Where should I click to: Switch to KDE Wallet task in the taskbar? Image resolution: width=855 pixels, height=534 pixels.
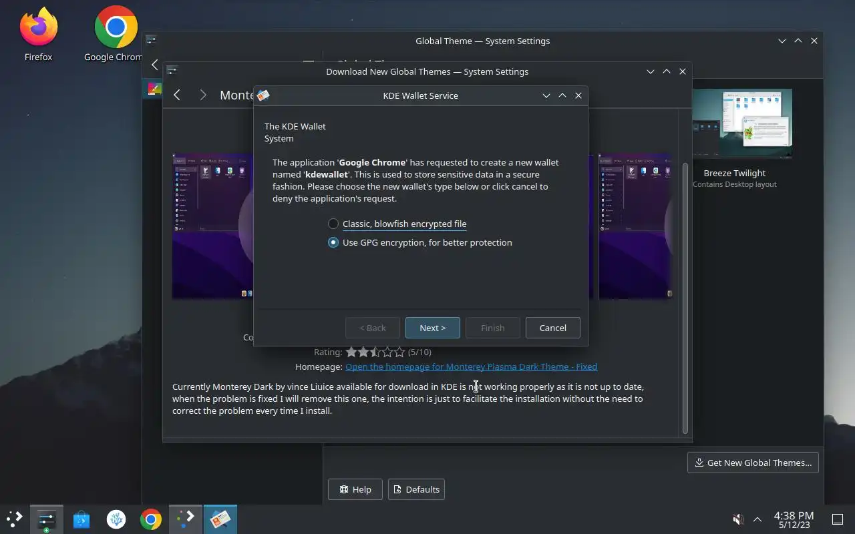tap(220, 519)
